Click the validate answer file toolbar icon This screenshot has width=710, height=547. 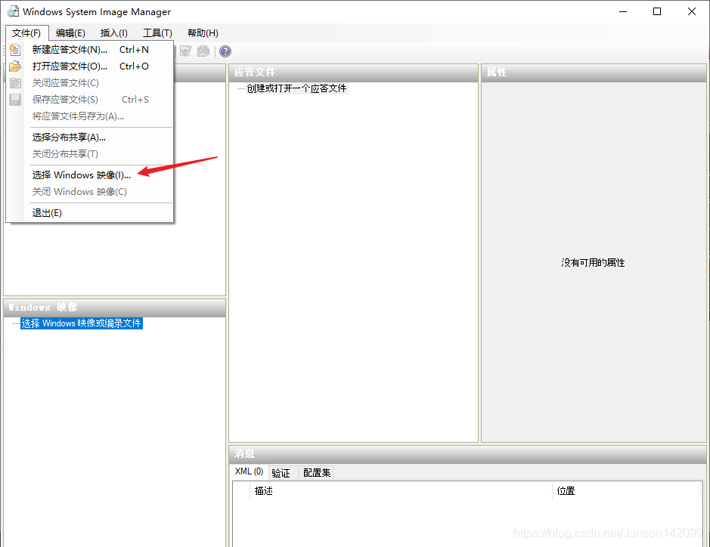point(186,51)
